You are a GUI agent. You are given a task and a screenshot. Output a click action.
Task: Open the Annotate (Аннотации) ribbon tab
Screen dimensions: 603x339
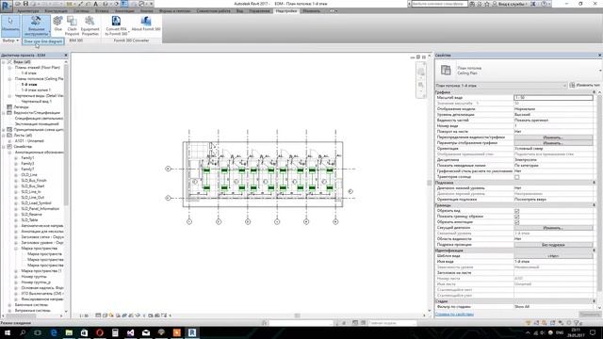(124, 10)
